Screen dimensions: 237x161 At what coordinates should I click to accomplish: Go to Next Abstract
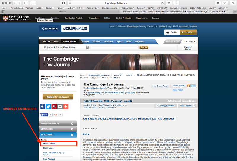point(188,106)
